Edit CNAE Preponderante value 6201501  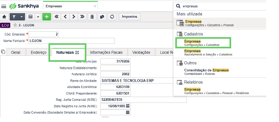[x=116, y=94]
